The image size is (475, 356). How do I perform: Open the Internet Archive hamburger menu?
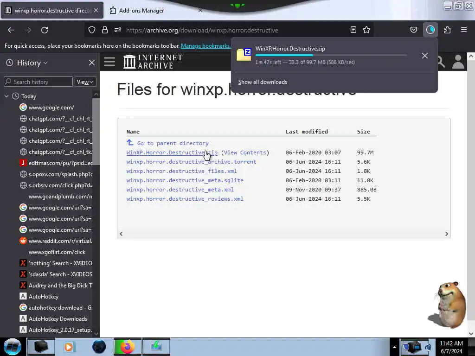point(109,62)
